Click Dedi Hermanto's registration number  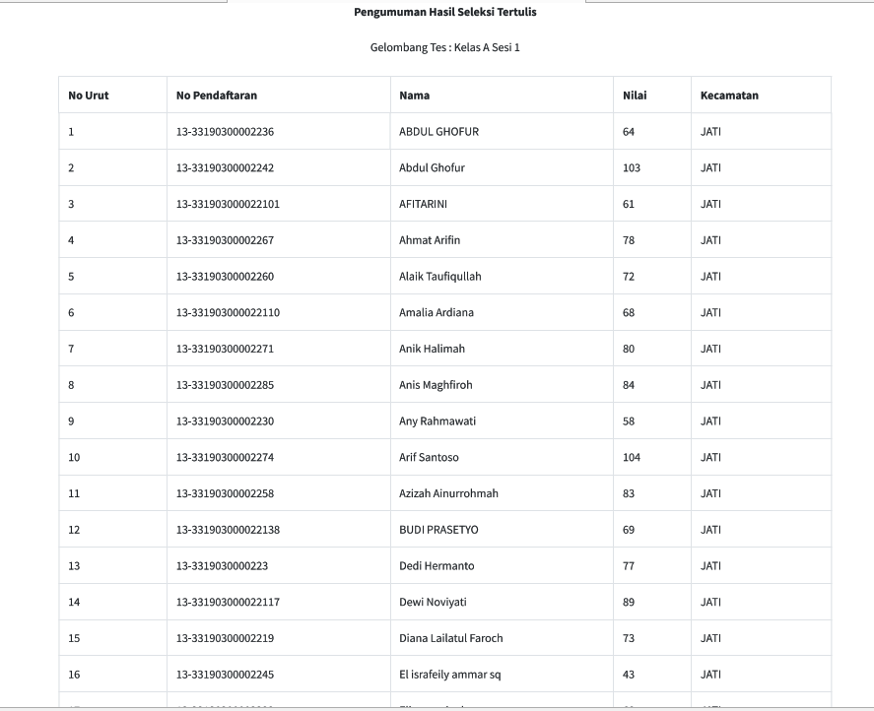tap(222, 566)
